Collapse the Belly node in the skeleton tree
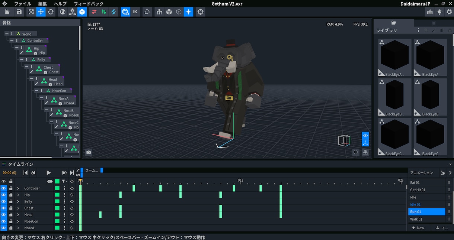The width and height of the screenshot is (454, 240). pos(22,59)
